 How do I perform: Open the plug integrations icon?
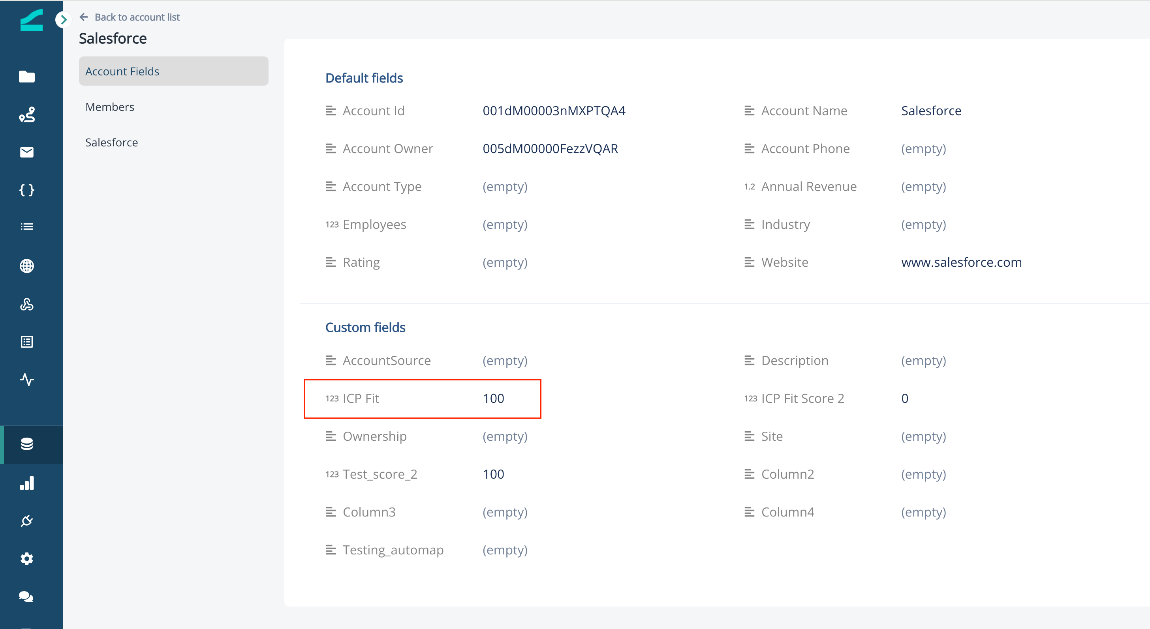tap(27, 520)
